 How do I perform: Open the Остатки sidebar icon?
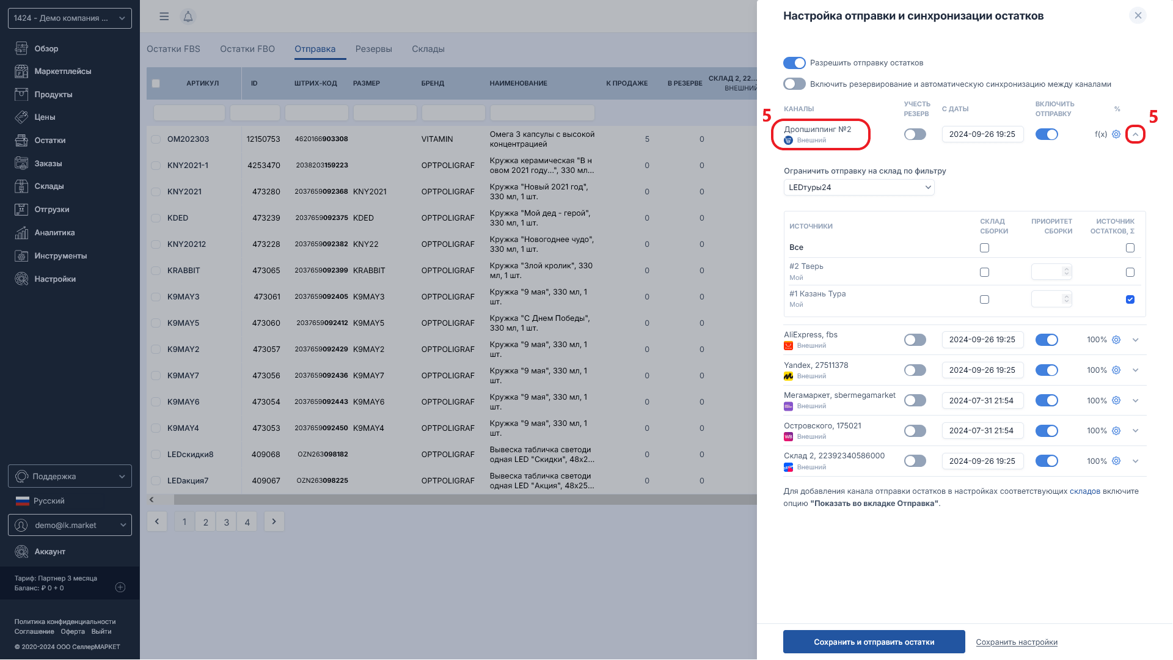pyautogui.click(x=21, y=141)
